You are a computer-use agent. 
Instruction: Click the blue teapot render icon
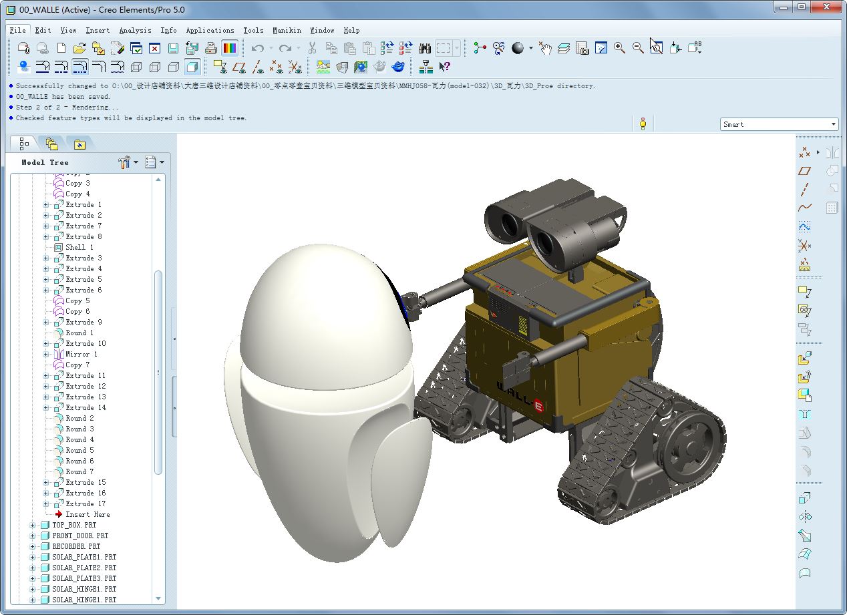pos(398,67)
